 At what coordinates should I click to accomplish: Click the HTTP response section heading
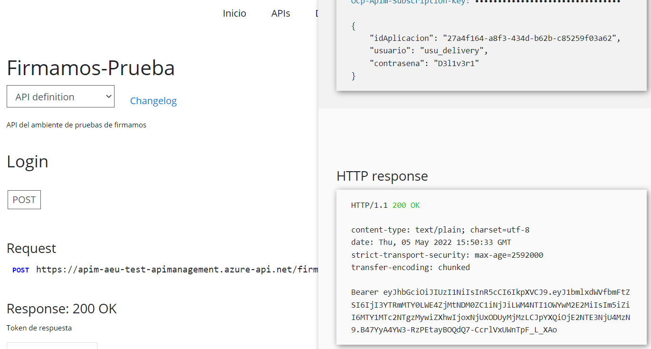pyautogui.click(x=382, y=176)
